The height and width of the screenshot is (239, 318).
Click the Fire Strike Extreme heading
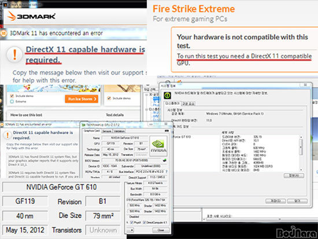tap(194, 9)
